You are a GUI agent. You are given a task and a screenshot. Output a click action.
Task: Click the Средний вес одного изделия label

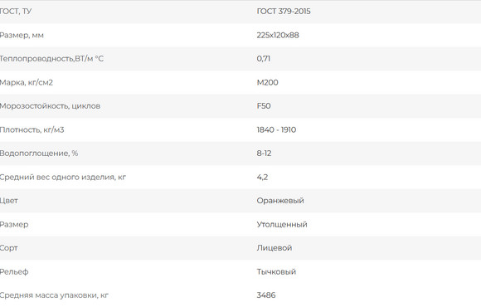[x=62, y=177]
